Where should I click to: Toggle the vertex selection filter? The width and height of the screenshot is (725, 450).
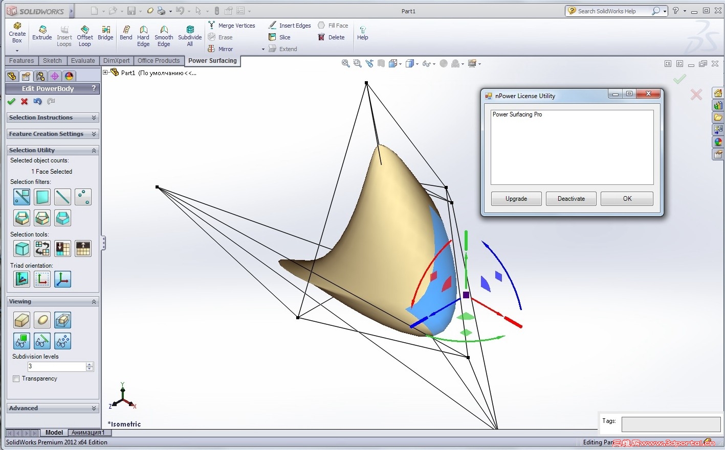[x=83, y=197]
